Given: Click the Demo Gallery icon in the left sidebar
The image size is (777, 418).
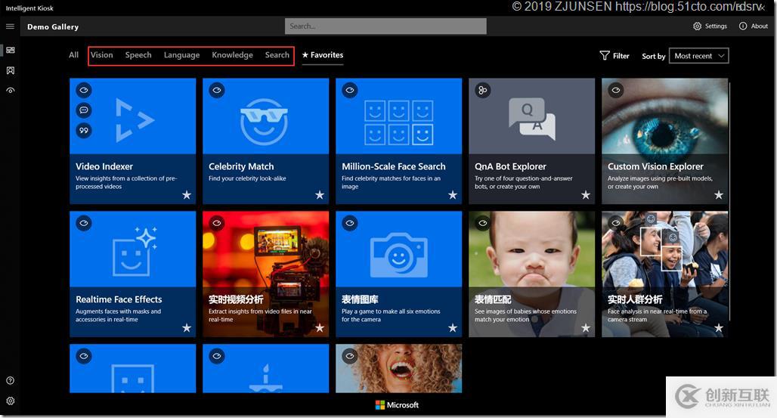Looking at the screenshot, I should 10,51.
